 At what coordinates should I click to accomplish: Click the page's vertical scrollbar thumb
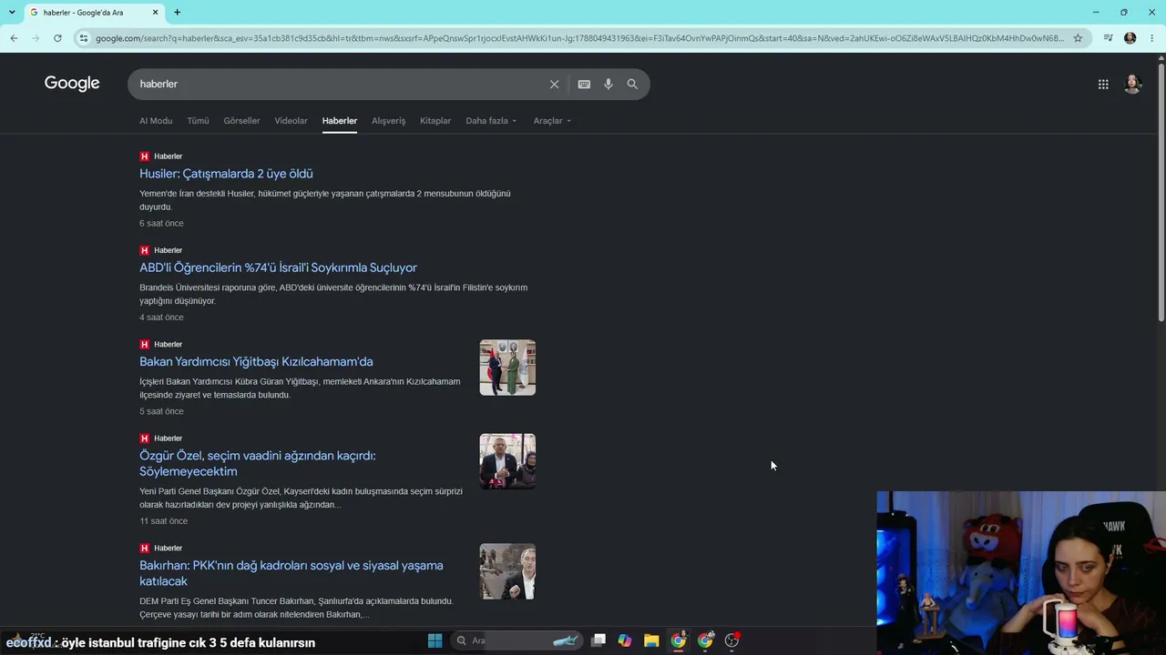(1161, 191)
